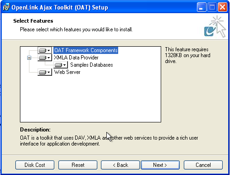Collapse the XMLA Data Provider tree node
230x175 pixels.
29,58
